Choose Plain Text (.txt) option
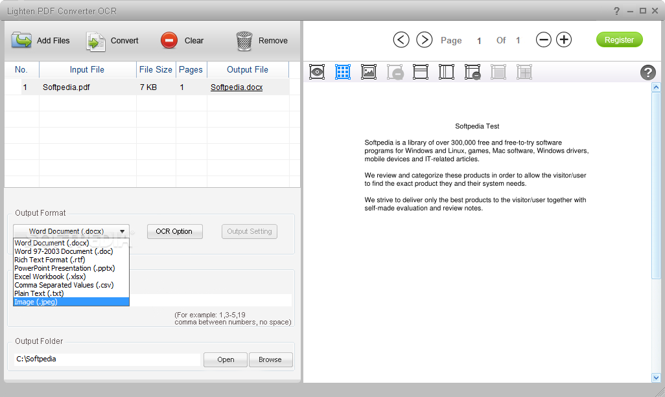The image size is (665, 397). (x=71, y=293)
